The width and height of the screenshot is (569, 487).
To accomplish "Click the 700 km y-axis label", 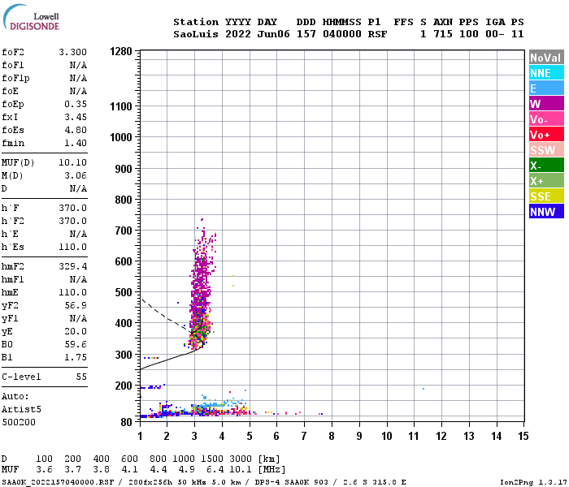I will [124, 231].
